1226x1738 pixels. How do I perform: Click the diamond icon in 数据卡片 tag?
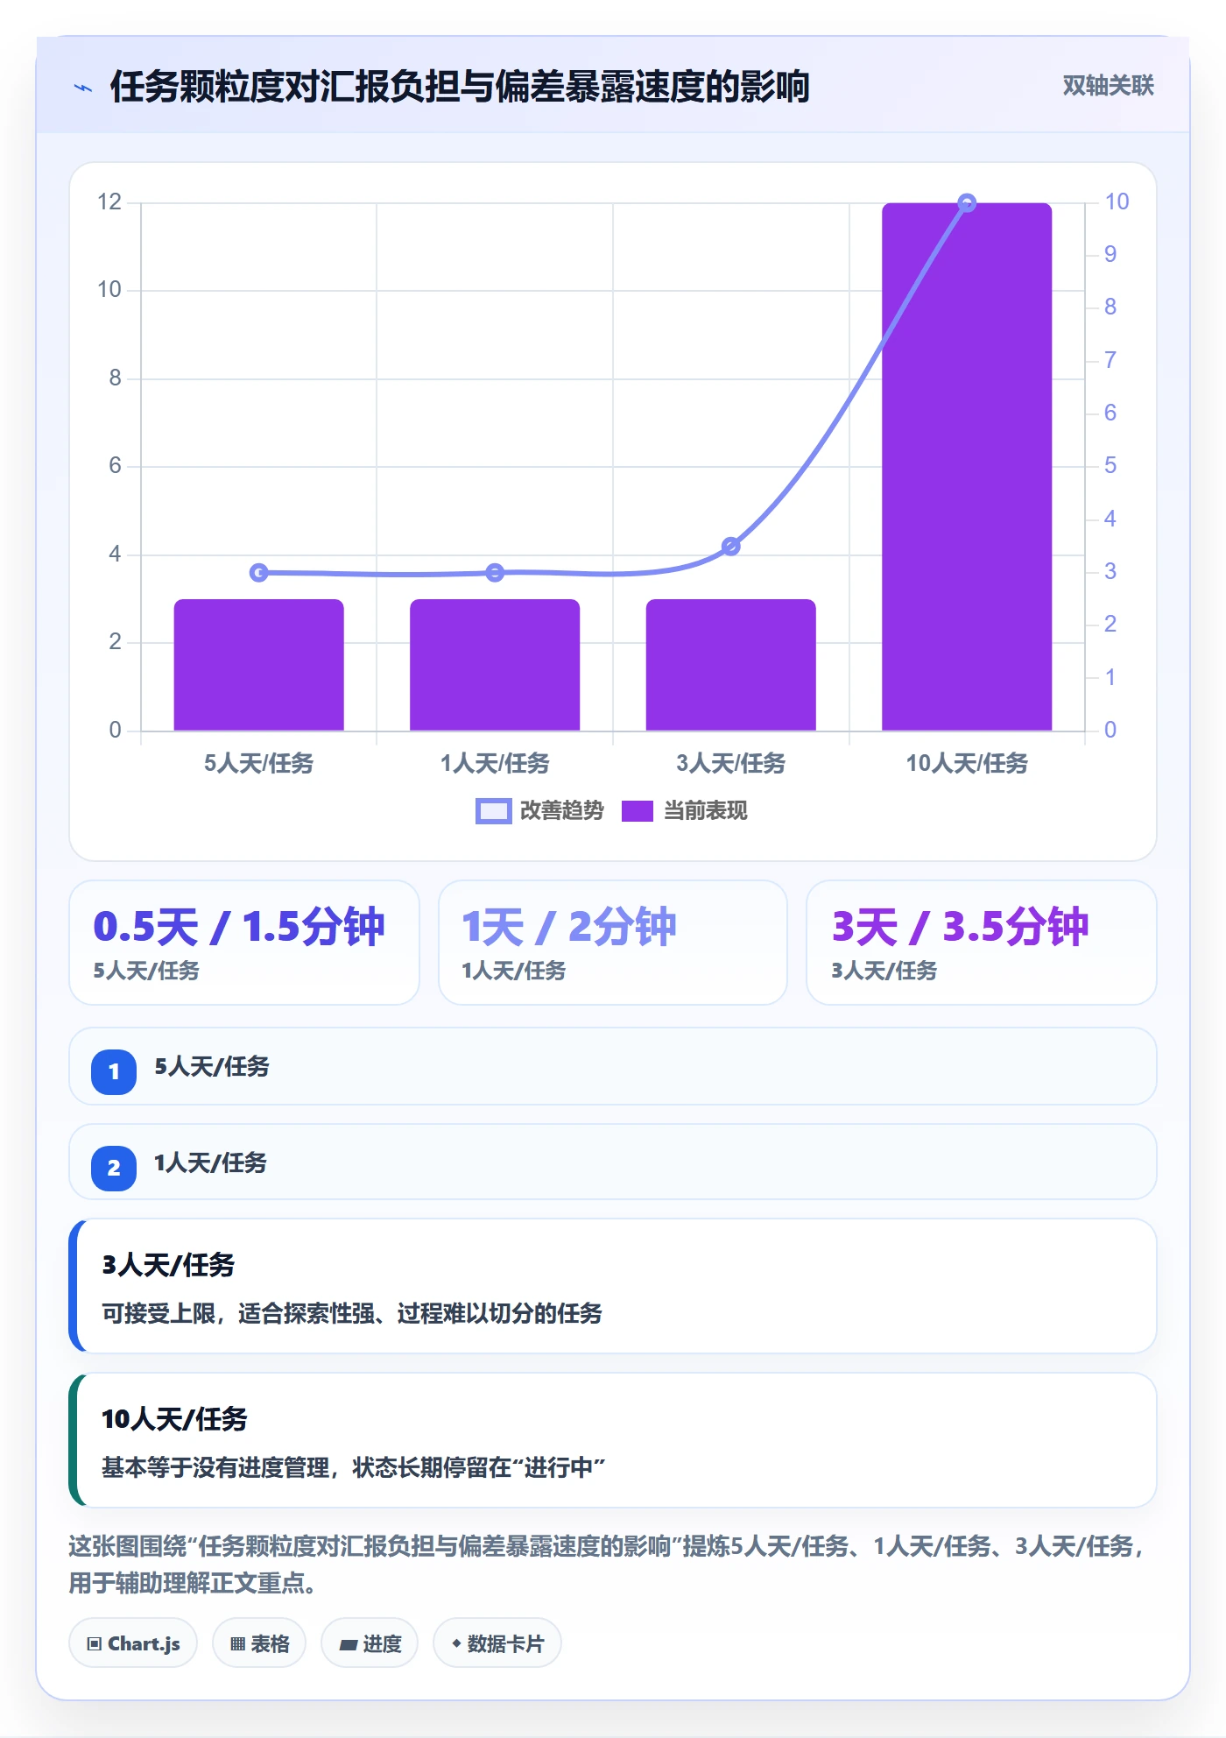pyautogui.click(x=456, y=1643)
